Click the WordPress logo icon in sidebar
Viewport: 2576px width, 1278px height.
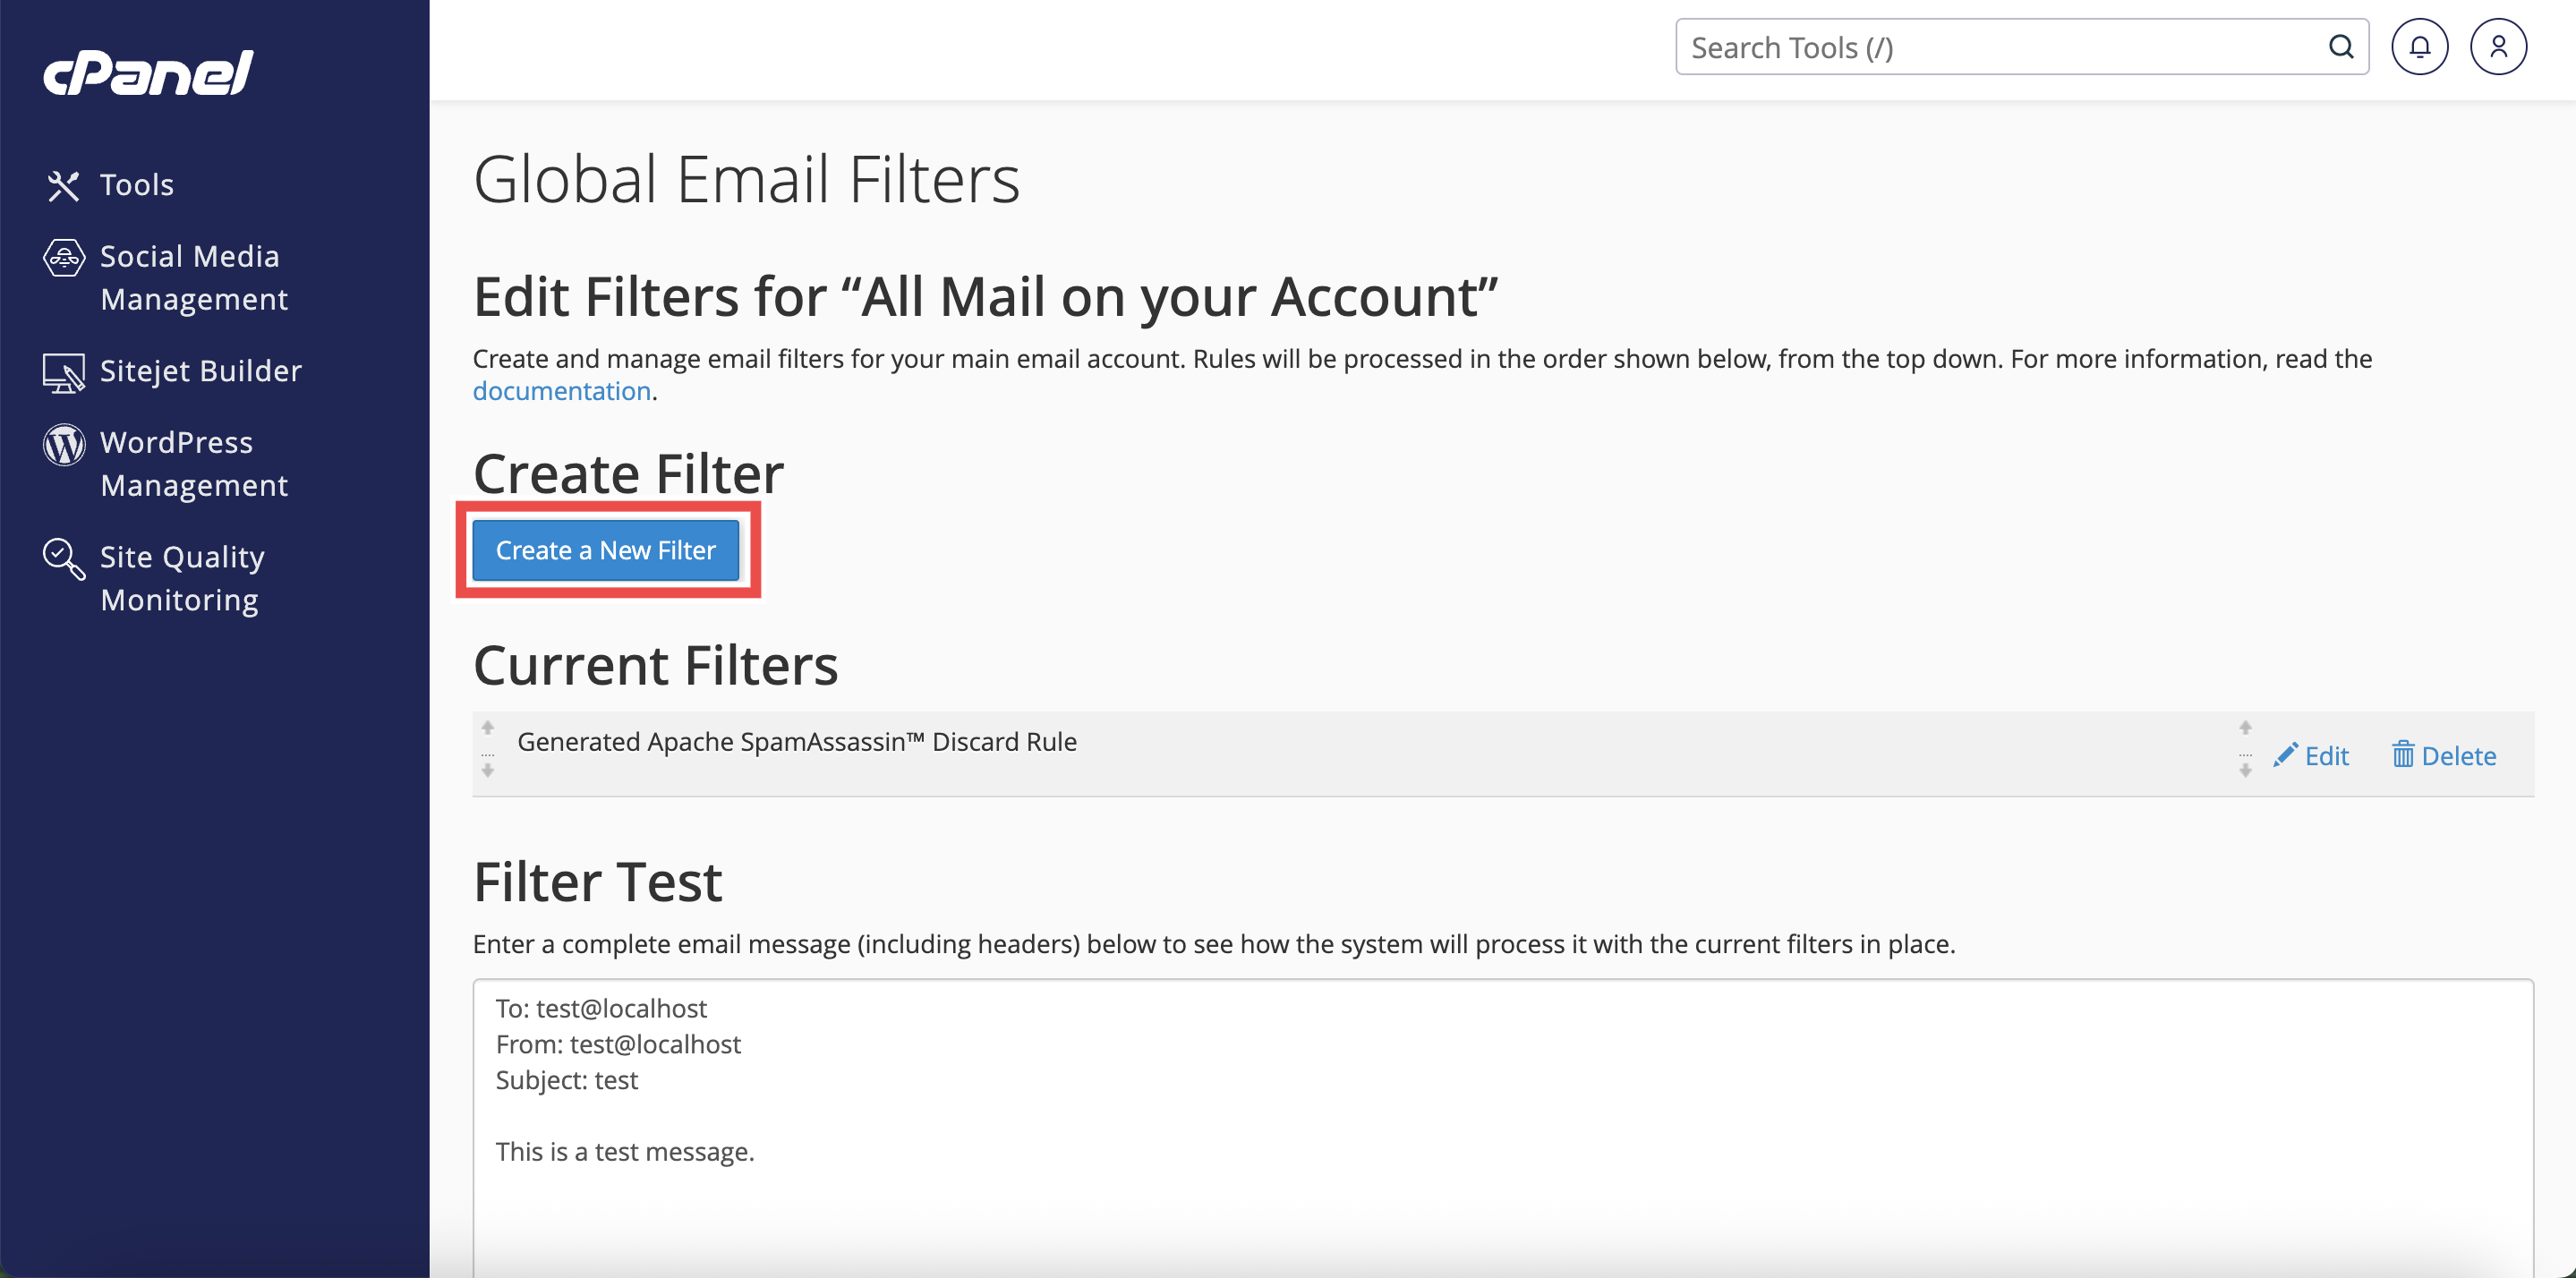coord(64,444)
